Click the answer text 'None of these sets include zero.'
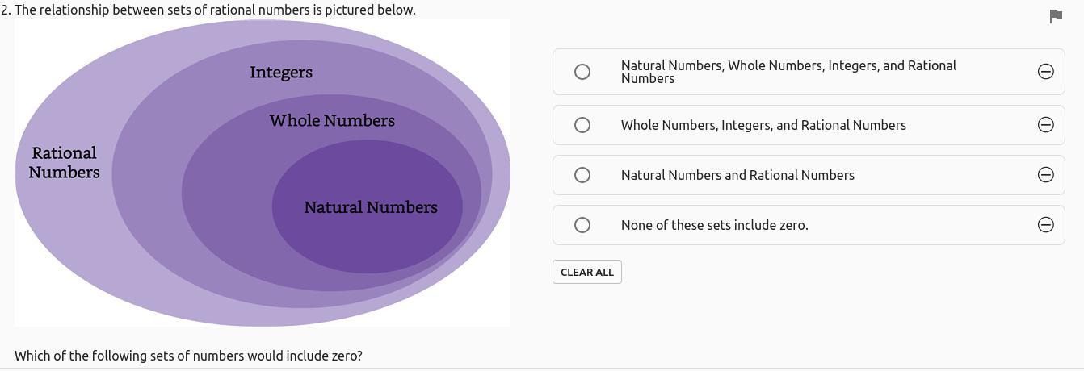The image size is (1084, 371). click(714, 225)
